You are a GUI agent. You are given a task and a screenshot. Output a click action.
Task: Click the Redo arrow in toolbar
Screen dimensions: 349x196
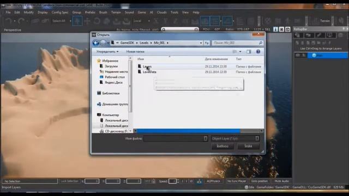[x=21, y=21]
